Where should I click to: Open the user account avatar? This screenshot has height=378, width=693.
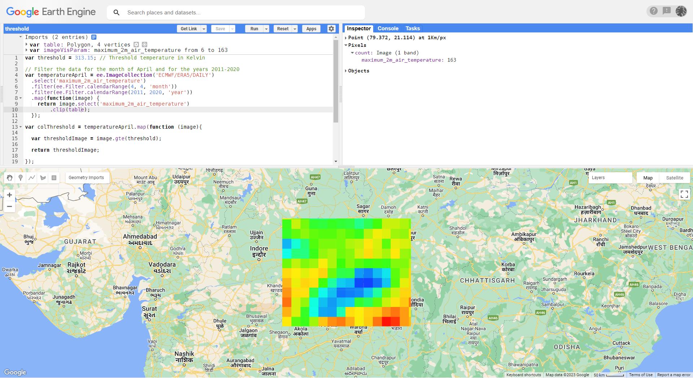click(681, 11)
